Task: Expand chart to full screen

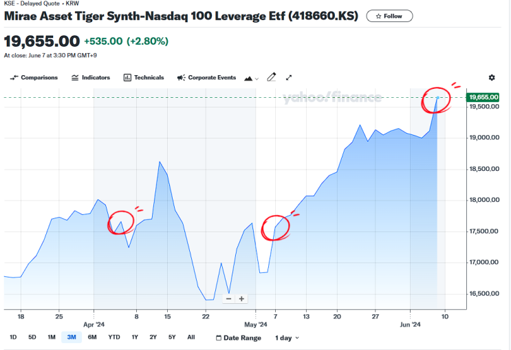Action: click(x=289, y=78)
